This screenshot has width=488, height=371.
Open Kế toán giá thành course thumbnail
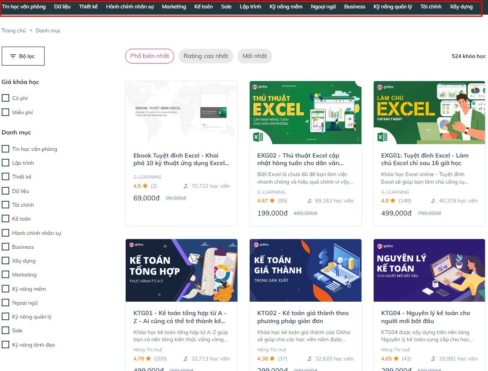click(305, 270)
